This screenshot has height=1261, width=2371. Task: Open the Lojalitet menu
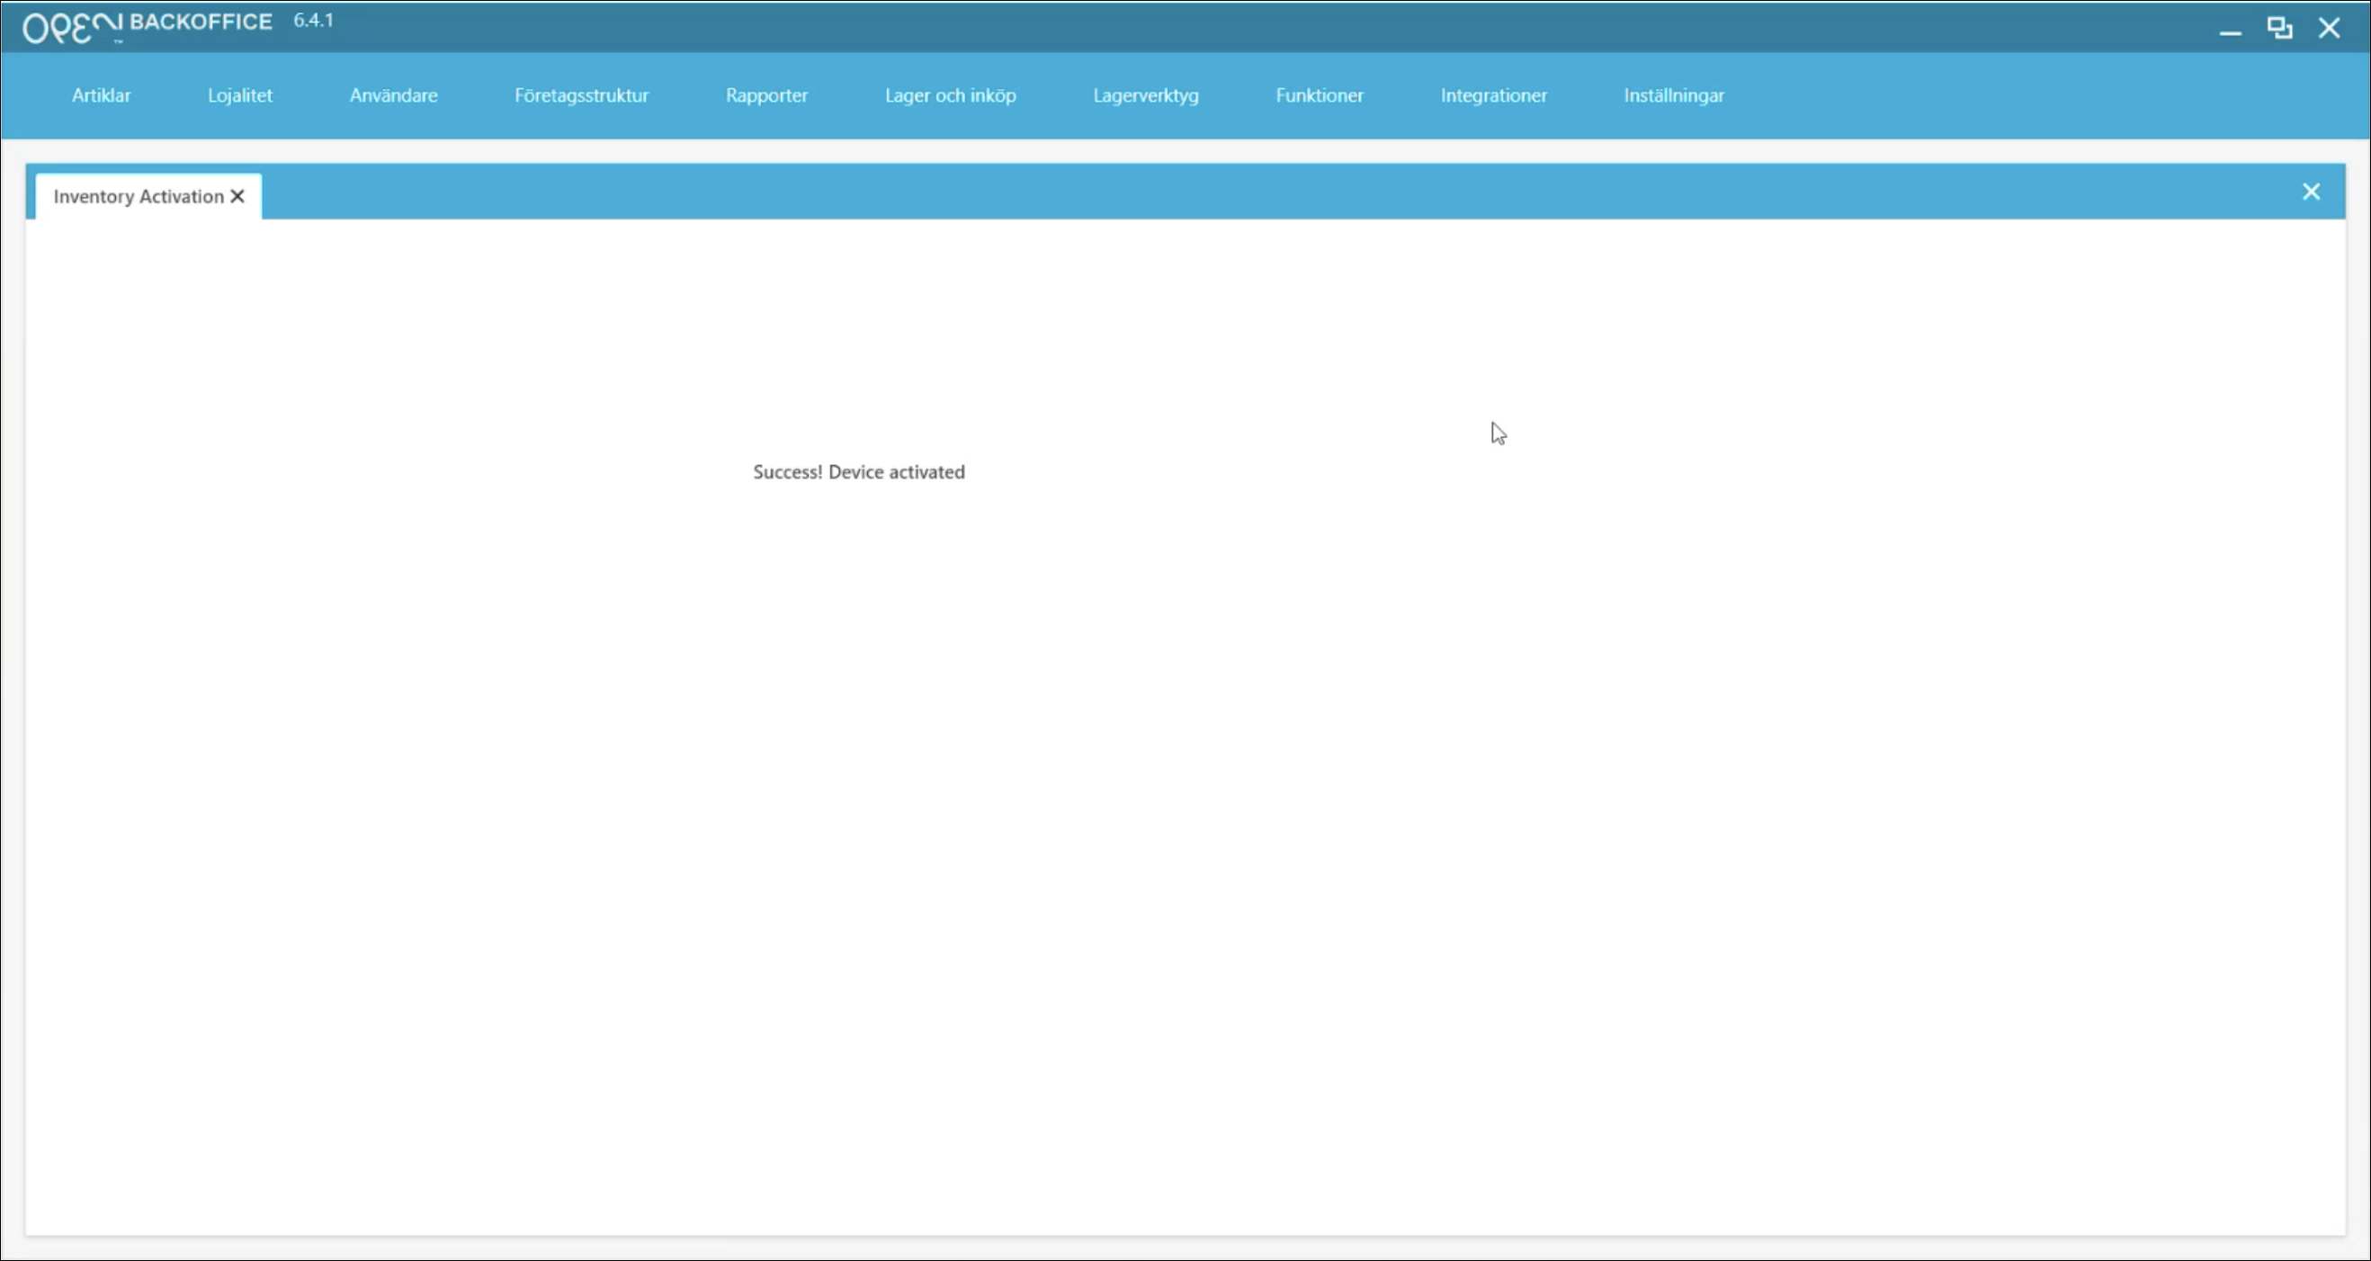click(239, 95)
